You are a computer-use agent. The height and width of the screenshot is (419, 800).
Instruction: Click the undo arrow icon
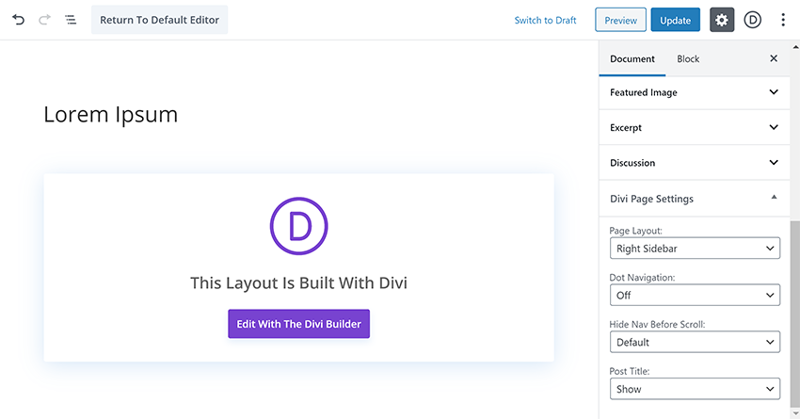[19, 20]
